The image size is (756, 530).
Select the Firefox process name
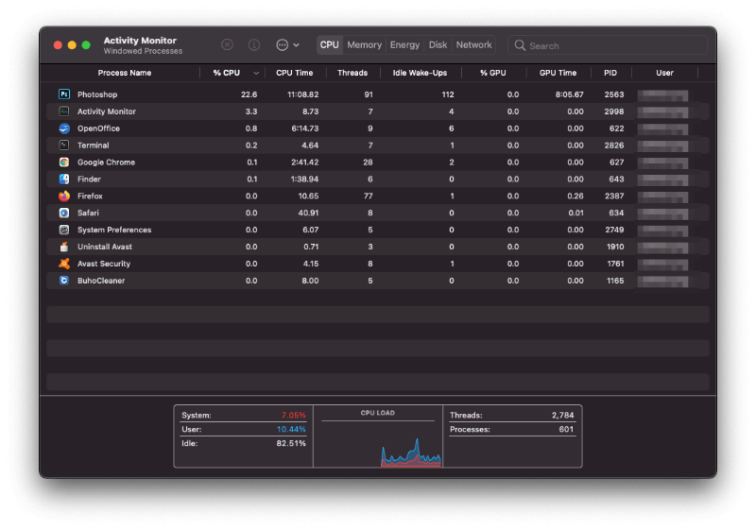[x=90, y=197]
